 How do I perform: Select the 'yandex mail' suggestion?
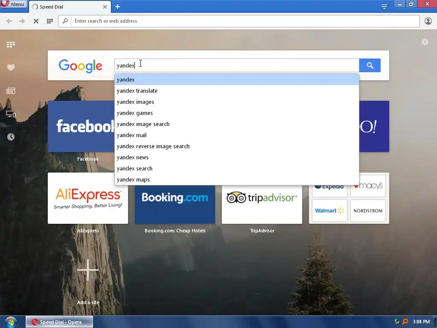click(236, 135)
